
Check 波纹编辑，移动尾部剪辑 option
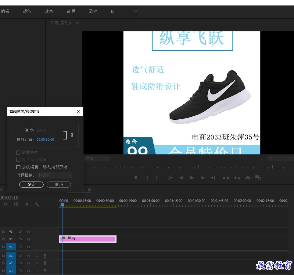coord(18,167)
